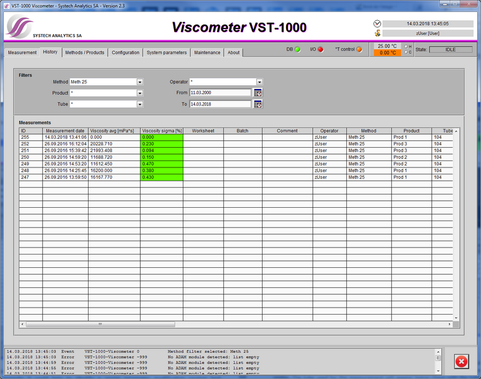This screenshot has width=481, height=379.
Task: Expand the Tube filter dropdown
Action: click(x=140, y=104)
